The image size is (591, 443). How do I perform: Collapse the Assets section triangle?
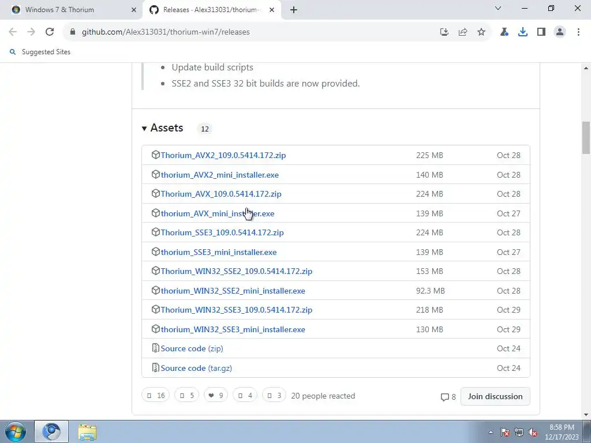144,129
